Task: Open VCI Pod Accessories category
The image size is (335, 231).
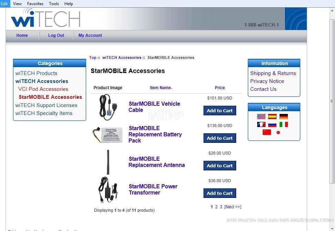Action: coord(43,89)
